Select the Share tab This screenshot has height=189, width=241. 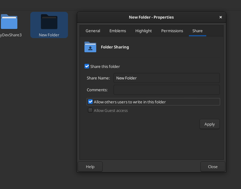[197, 31]
